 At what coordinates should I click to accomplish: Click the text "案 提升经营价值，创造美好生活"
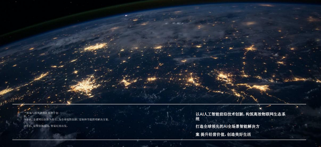point(223,135)
